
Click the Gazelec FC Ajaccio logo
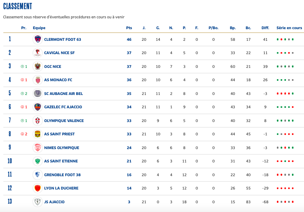coord(38,107)
